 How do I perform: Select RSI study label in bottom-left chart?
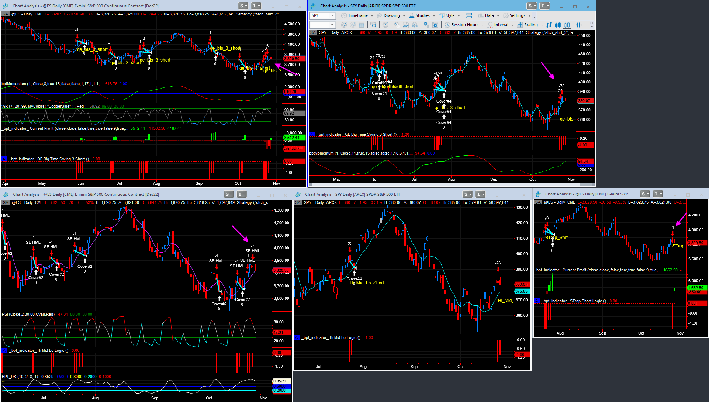click(28, 314)
